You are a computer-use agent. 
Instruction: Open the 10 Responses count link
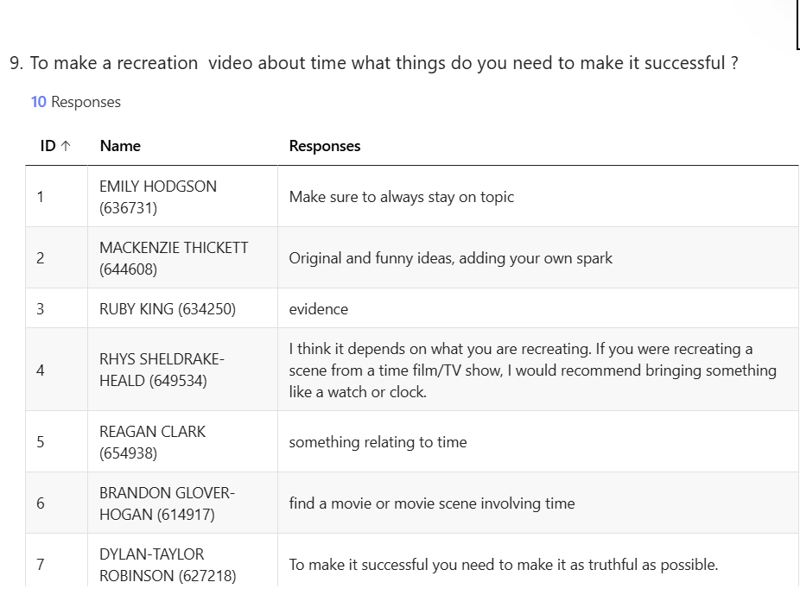[75, 102]
